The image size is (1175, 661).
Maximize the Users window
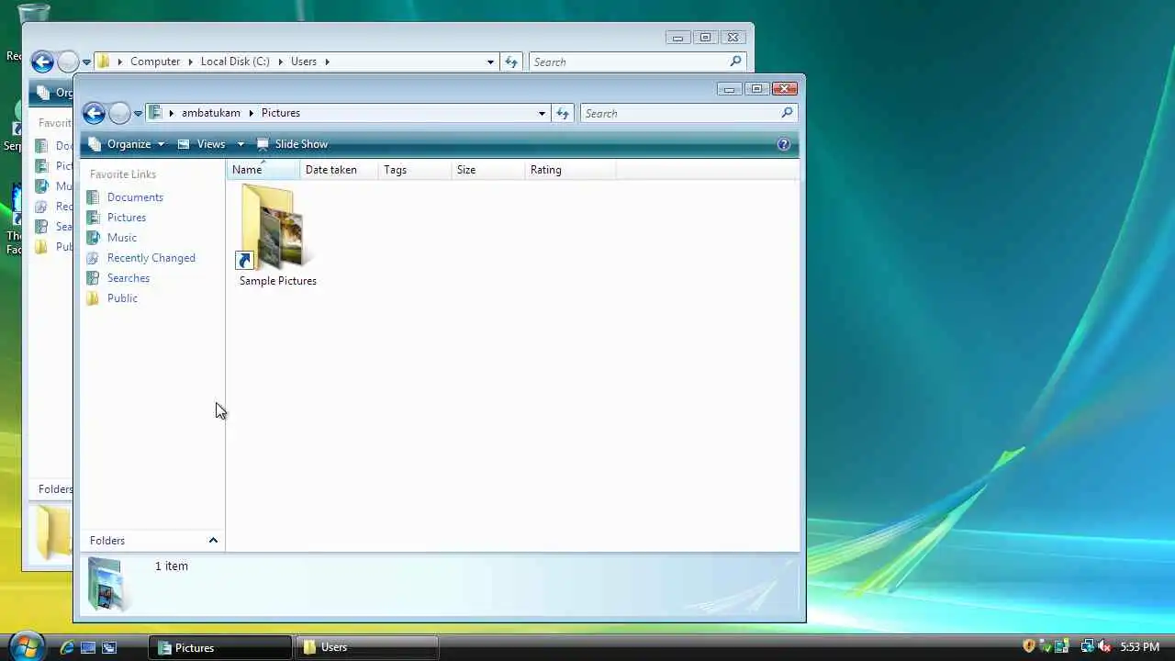pos(705,38)
